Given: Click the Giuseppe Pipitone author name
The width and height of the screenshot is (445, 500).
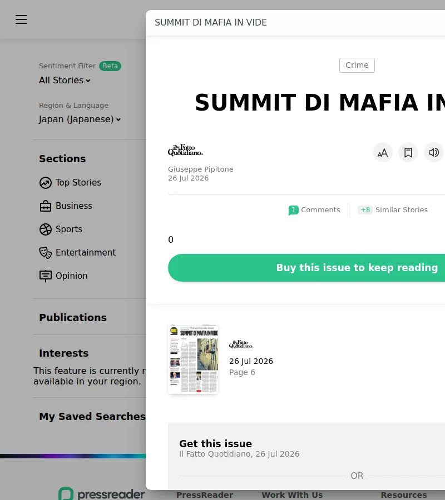Looking at the screenshot, I should [x=201, y=169].
